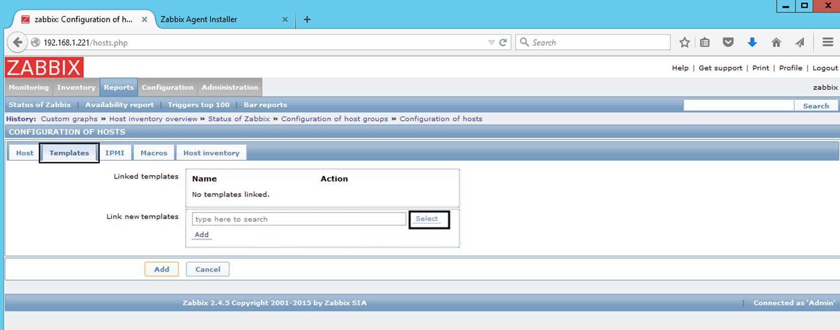Close the zabbix Configuration of hosts tab

click(144, 20)
